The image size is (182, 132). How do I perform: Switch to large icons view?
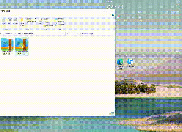(x=113, y=114)
